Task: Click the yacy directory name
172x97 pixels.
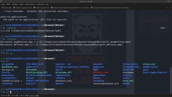Action: click(x=146, y=70)
